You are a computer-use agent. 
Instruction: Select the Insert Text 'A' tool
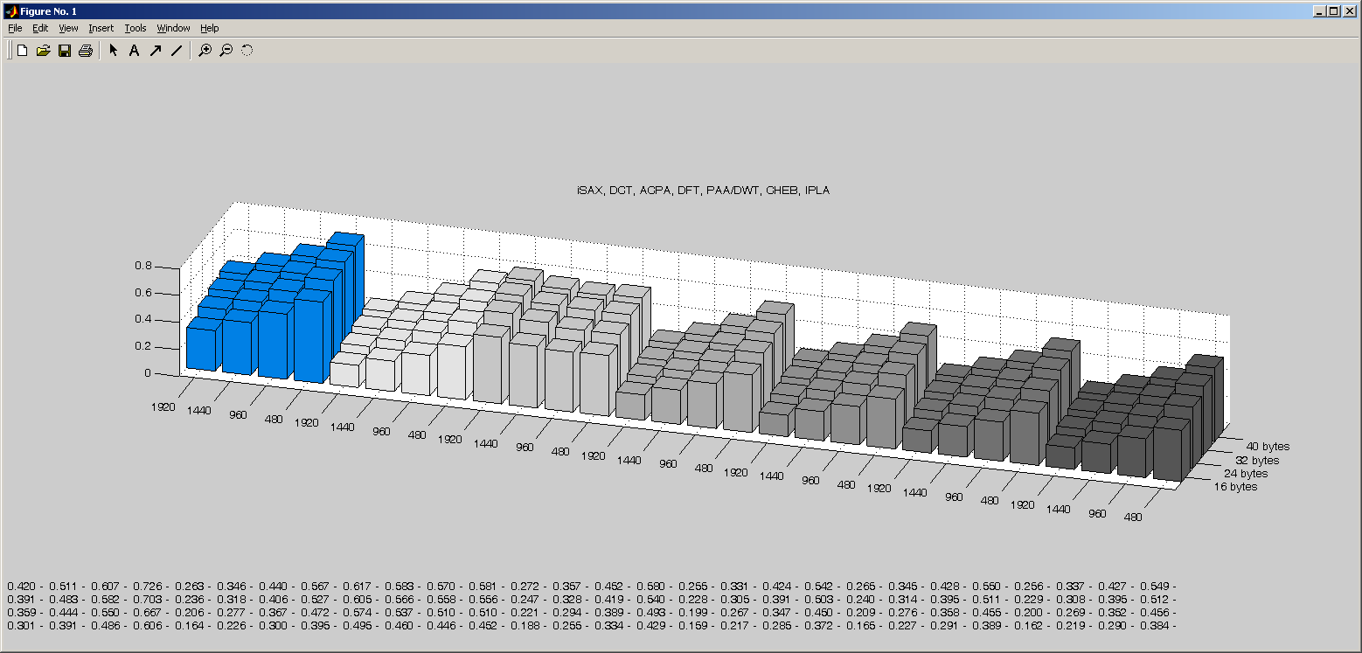click(x=134, y=51)
